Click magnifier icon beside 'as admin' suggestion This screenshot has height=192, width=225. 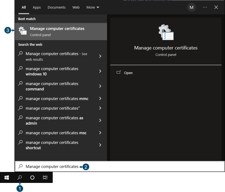(x=20, y=118)
